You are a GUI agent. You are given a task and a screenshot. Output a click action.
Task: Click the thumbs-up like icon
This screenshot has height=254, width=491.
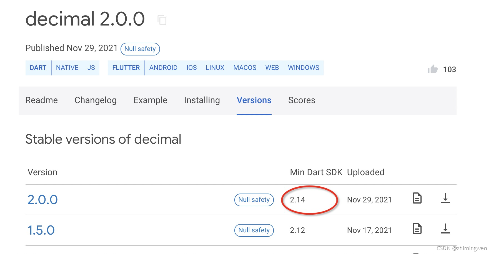coord(432,69)
